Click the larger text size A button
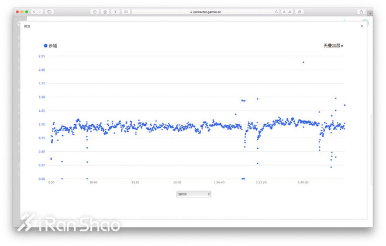Screen dimensions: 386x246 (290, 12)
